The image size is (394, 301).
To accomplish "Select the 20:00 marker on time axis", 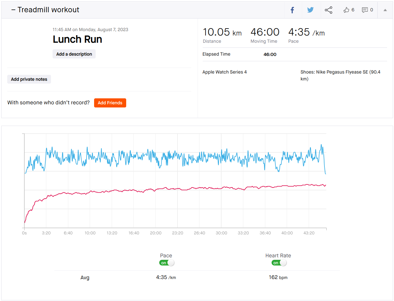I will coord(155,233).
